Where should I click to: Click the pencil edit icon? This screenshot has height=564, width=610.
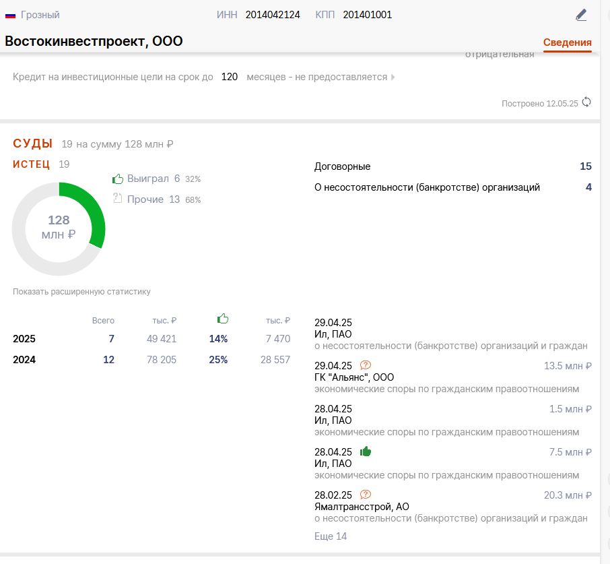pyautogui.click(x=581, y=15)
